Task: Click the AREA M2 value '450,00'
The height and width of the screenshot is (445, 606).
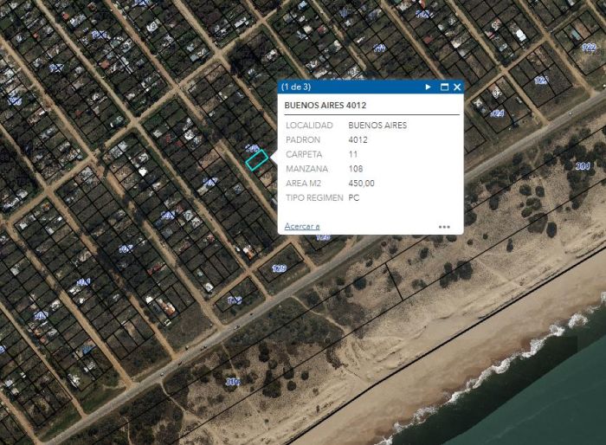Action: (x=361, y=184)
